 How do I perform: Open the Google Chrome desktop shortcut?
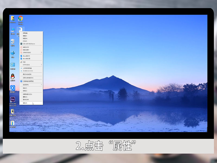click(20, 19)
